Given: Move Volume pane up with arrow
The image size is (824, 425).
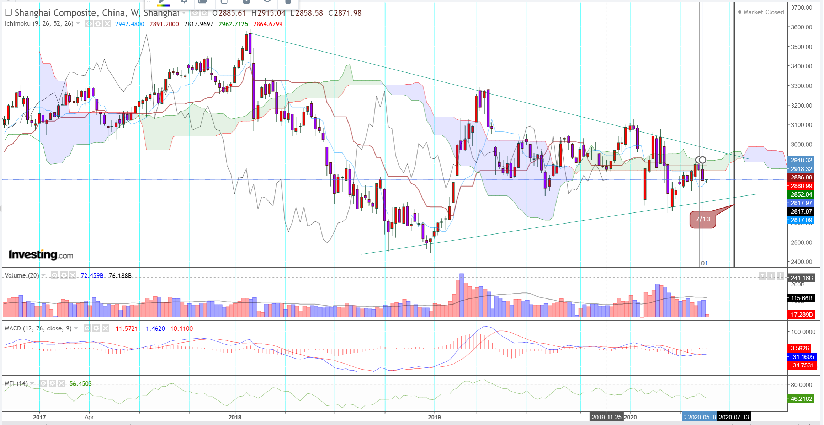Looking at the screenshot, I should tap(762, 276).
